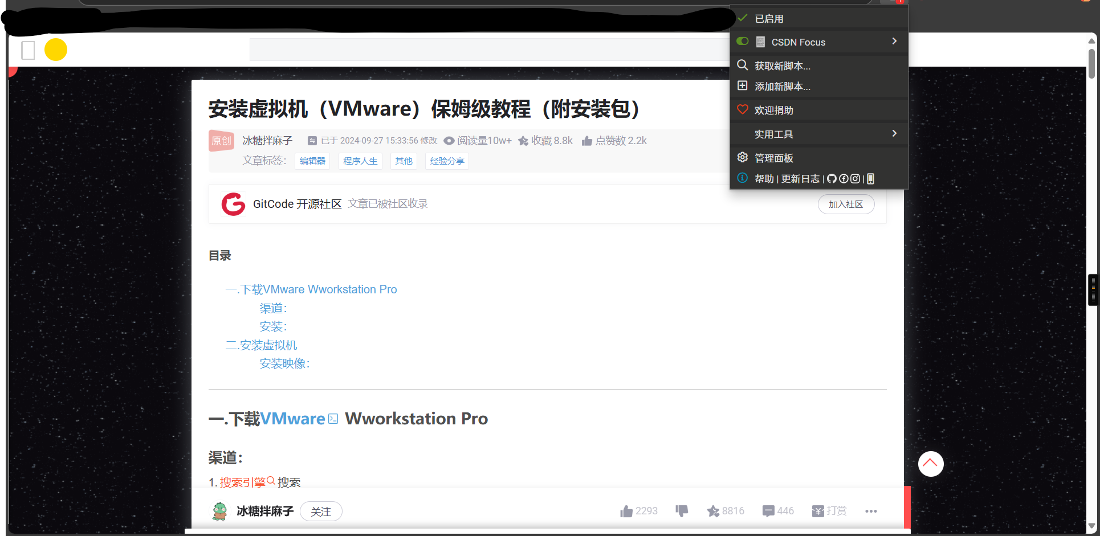Toggle the CSDN Focus script switch
Viewport: 1100px width, 536px height.
pyautogui.click(x=742, y=41)
